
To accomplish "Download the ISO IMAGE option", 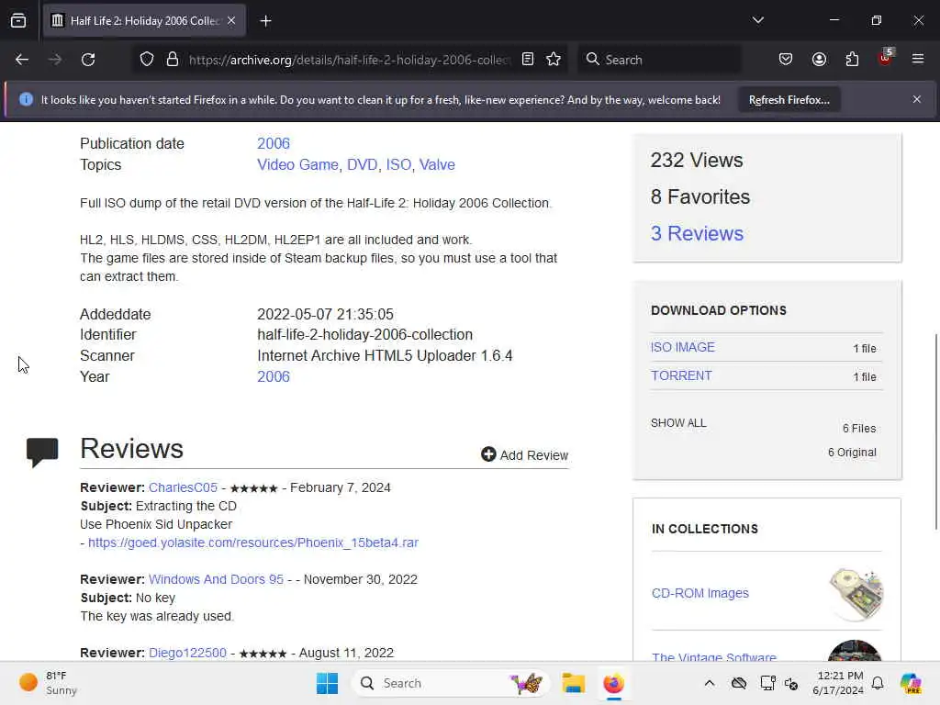I will [683, 347].
